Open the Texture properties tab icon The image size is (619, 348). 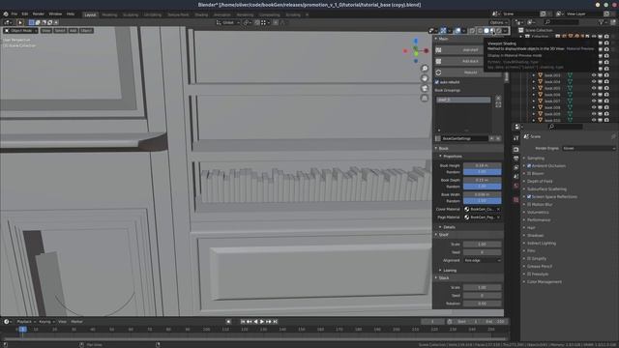(x=516, y=200)
